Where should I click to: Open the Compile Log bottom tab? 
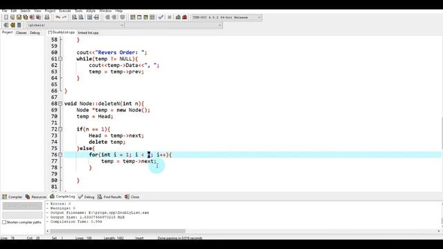click(x=62, y=196)
